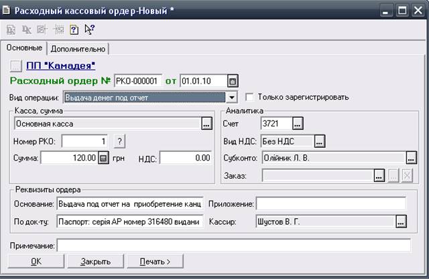Click the question mark button beside Номер РКО
Viewport: 429px width, 279px height.
(x=119, y=141)
